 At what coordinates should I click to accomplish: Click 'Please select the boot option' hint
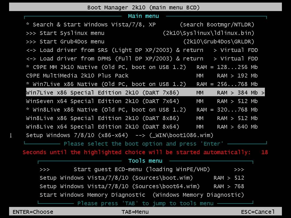point(144,144)
